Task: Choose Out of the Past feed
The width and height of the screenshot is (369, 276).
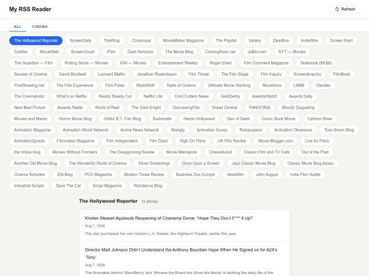Action: [315, 152]
